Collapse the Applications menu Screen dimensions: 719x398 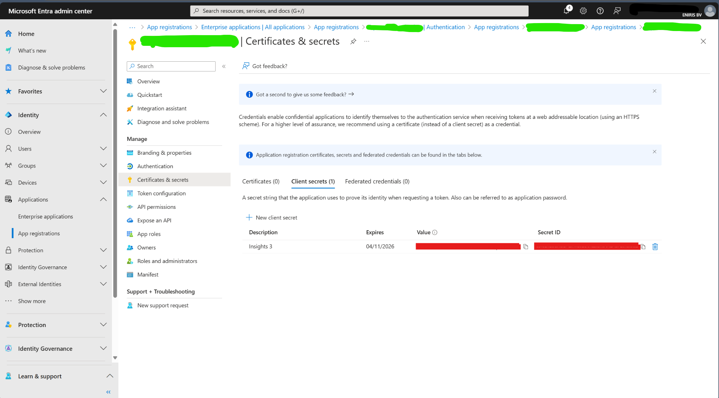click(103, 200)
